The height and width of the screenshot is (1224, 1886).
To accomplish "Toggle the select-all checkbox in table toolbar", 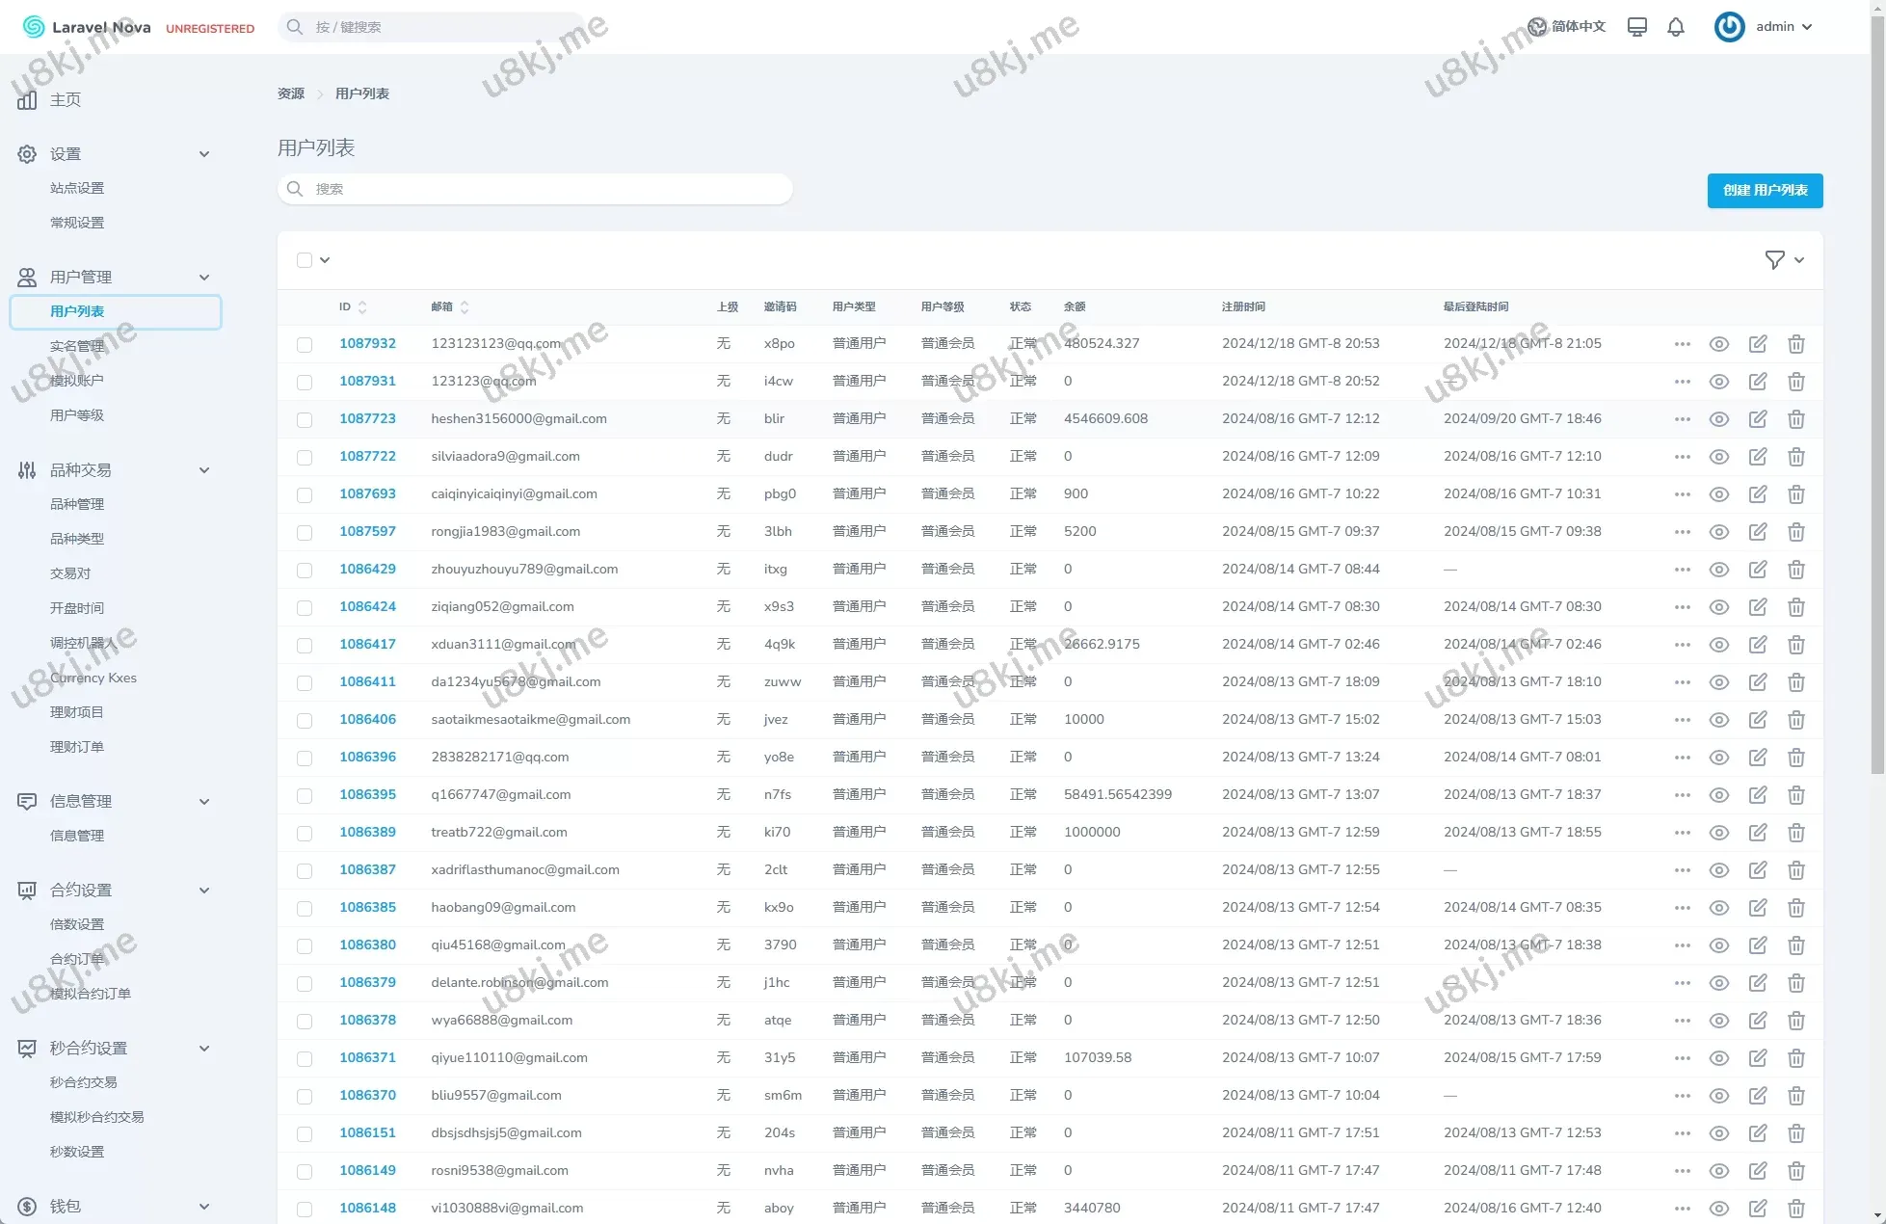I will coord(305,260).
